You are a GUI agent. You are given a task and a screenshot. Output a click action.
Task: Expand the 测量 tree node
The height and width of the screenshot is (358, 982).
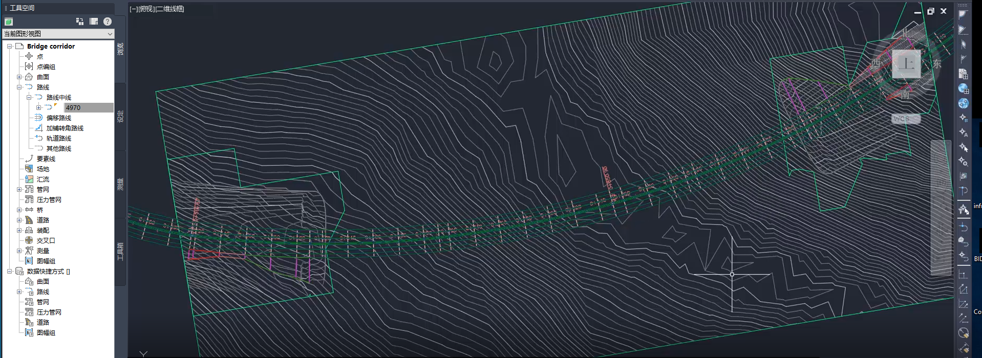coord(19,251)
